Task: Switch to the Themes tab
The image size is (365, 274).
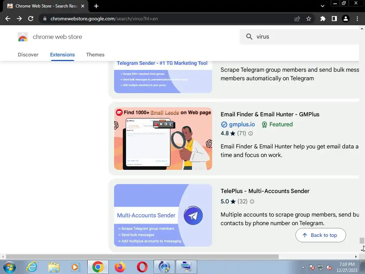Action: (95, 55)
